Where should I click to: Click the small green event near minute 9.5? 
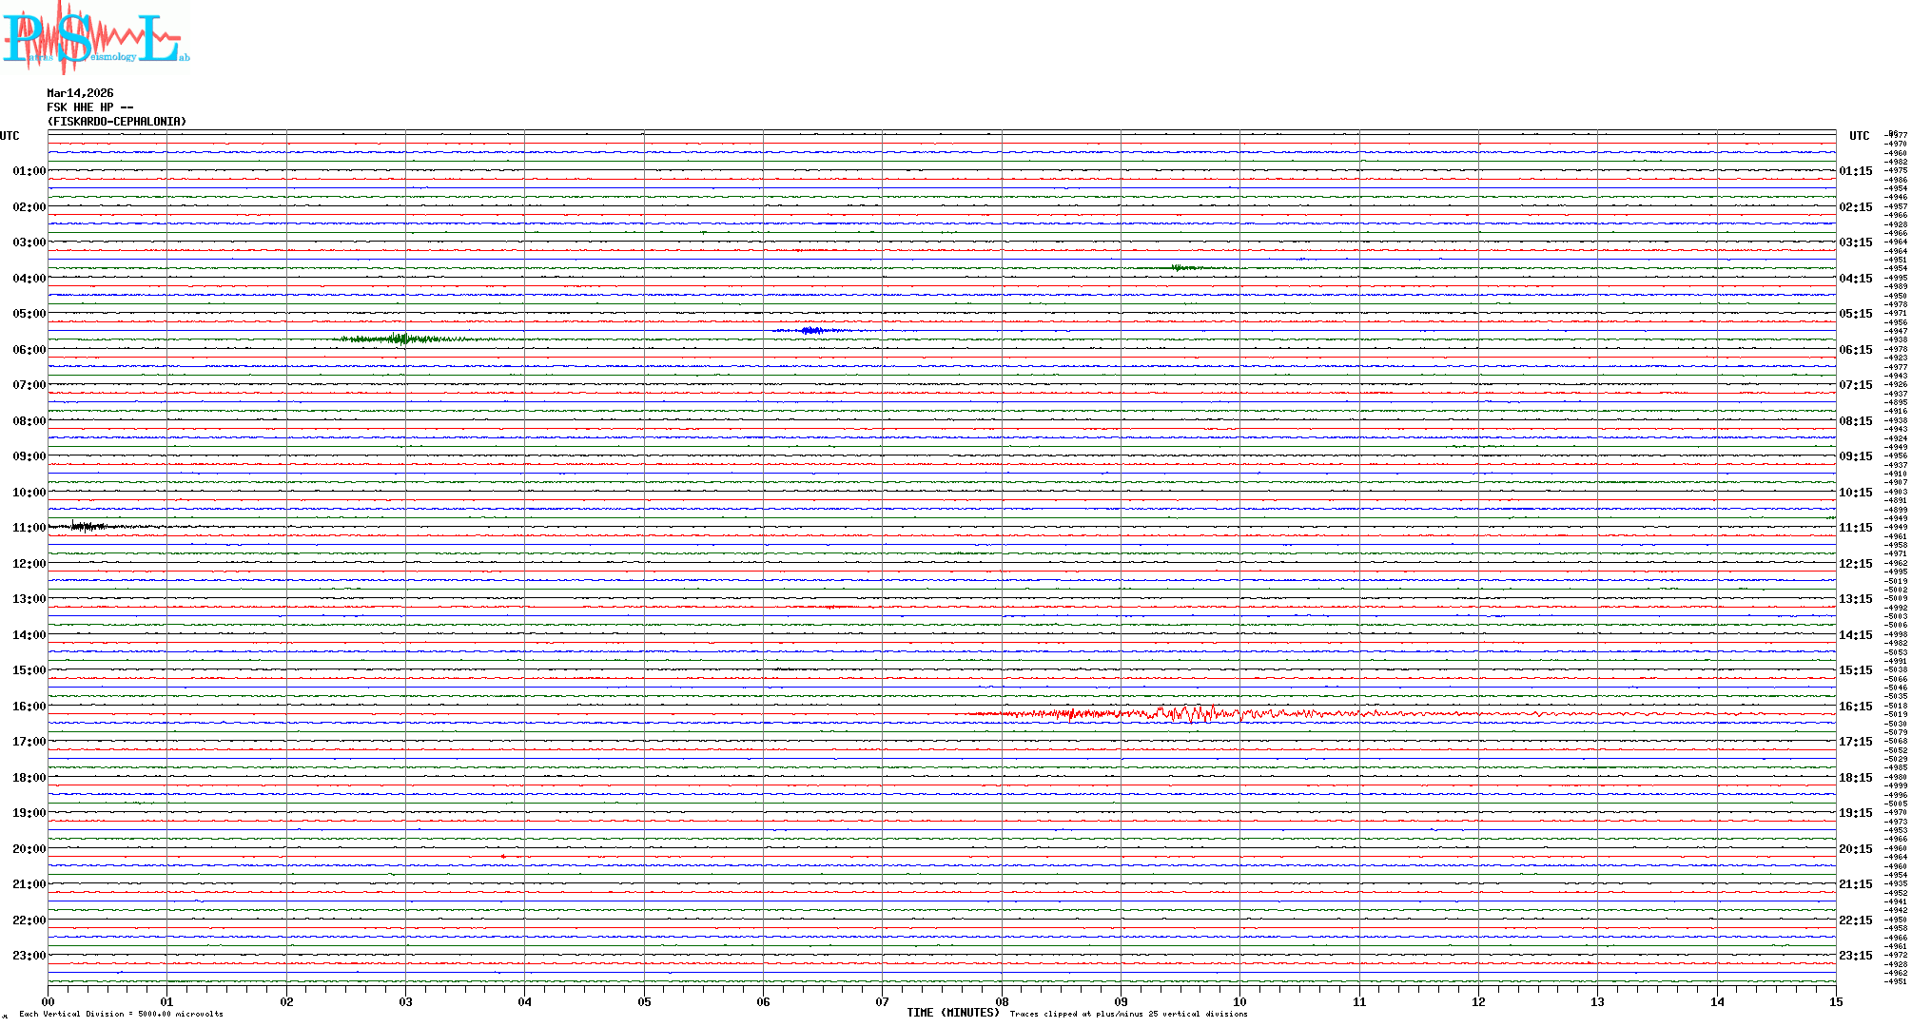(x=1180, y=268)
